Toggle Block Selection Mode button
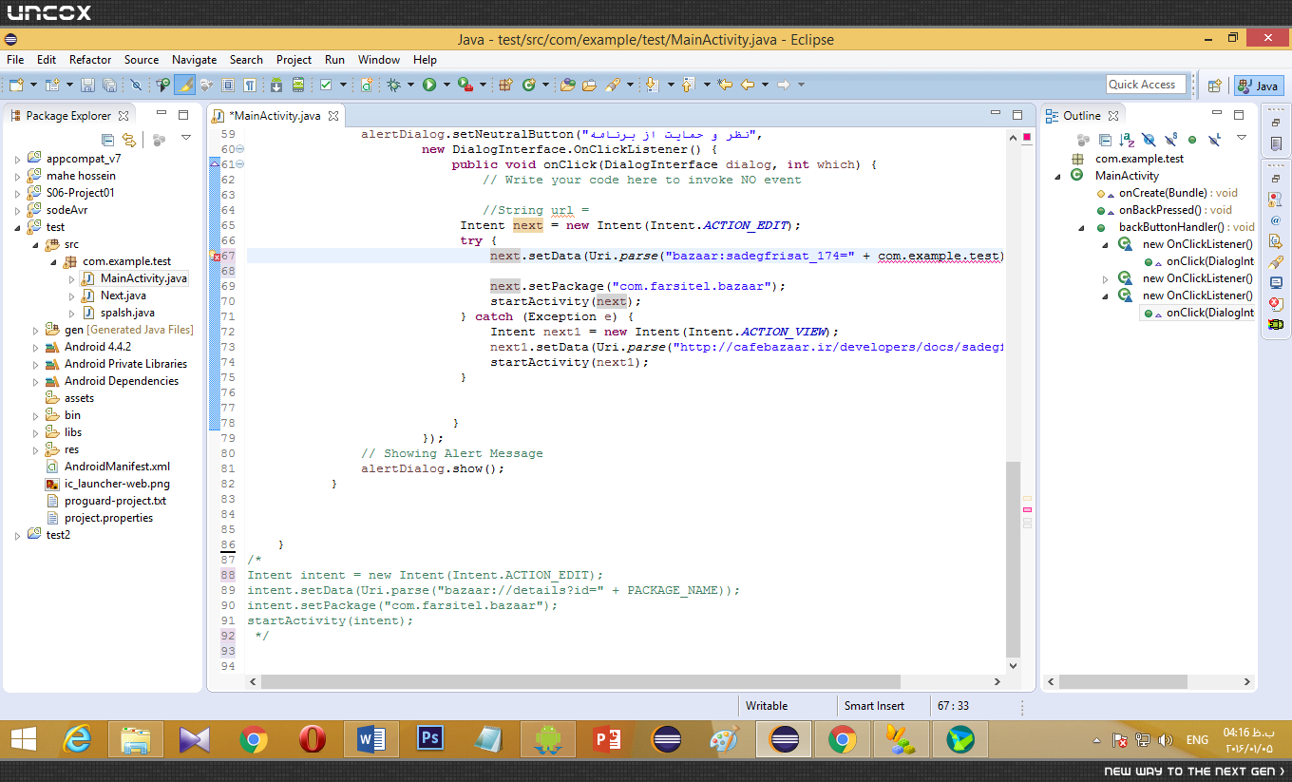 click(x=228, y=85)
